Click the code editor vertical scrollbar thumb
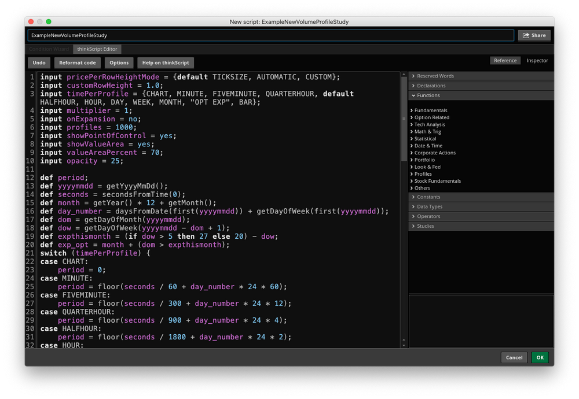This screenshot has width=579, height=399. pos(404,119)
